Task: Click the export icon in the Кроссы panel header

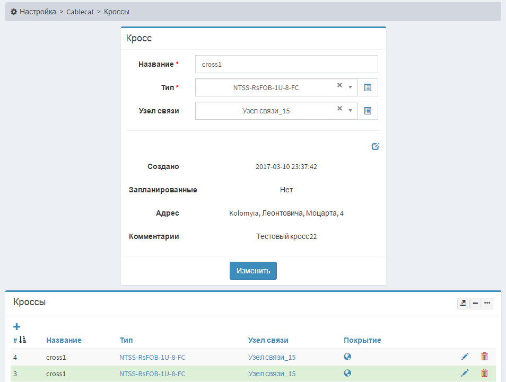Action: coord(463,303)
